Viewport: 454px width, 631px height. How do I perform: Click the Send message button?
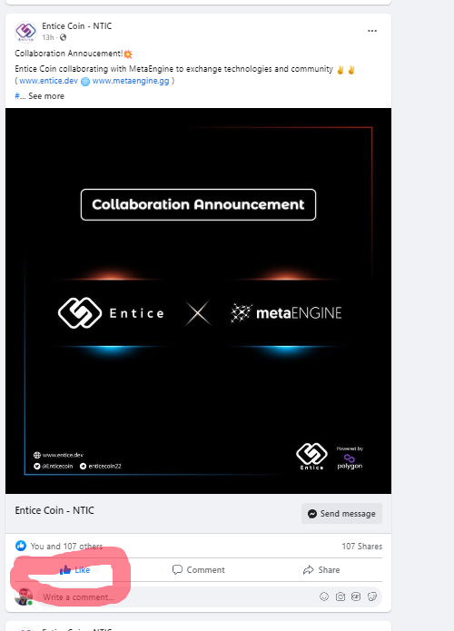[x=341, y=514]
